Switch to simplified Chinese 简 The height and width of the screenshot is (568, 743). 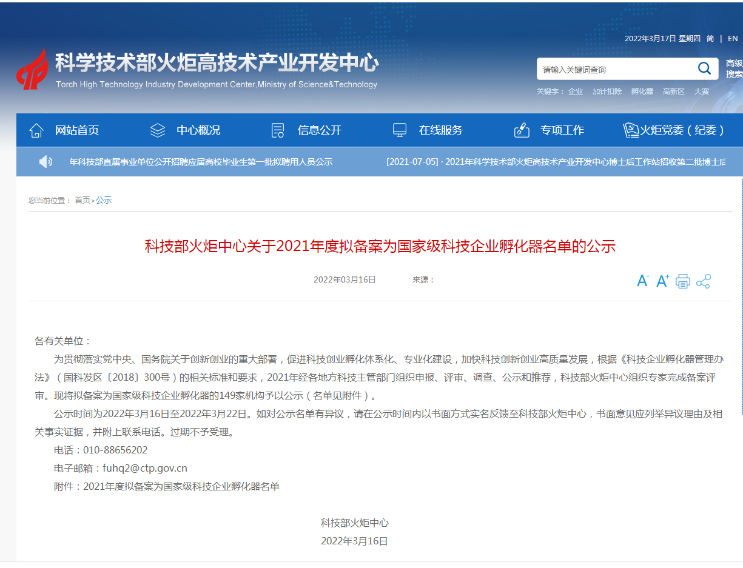click(x=710, y=38)
